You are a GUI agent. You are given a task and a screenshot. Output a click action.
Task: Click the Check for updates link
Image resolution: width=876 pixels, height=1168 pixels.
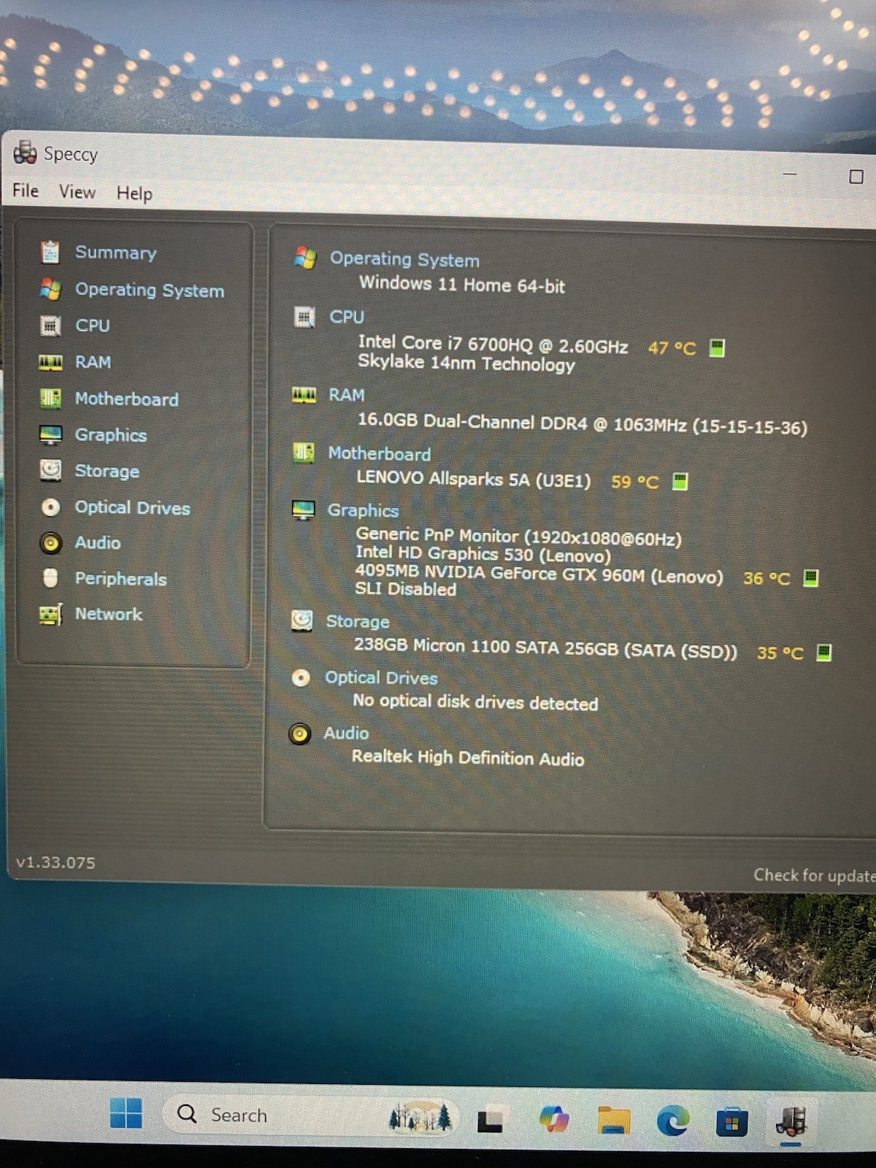815,875
